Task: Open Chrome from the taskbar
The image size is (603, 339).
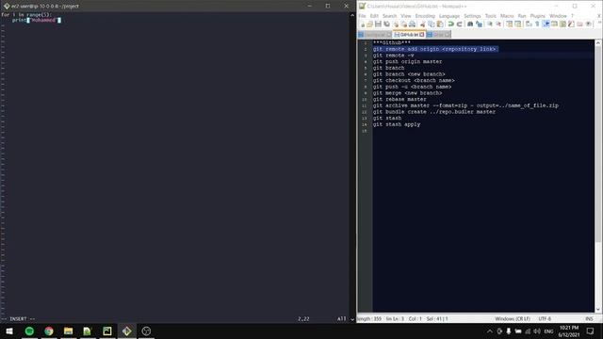Action: (49, 331)
